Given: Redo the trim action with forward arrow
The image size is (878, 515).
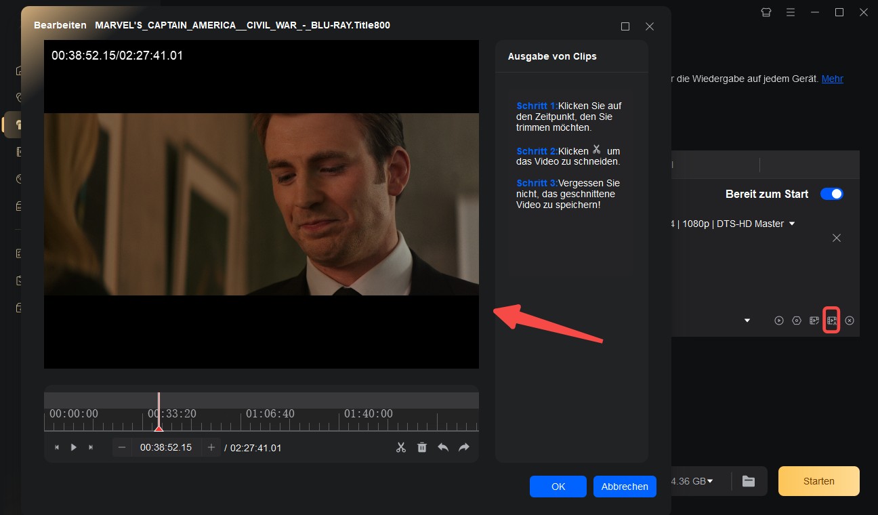Looking at the screenshot, I should click(x=464, y=447).
